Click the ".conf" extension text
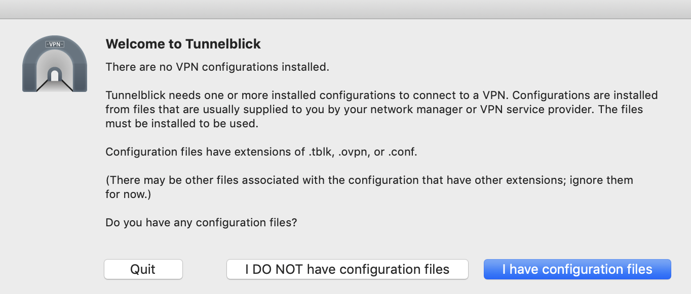This screenshot has height=294, width=691. 402,152
